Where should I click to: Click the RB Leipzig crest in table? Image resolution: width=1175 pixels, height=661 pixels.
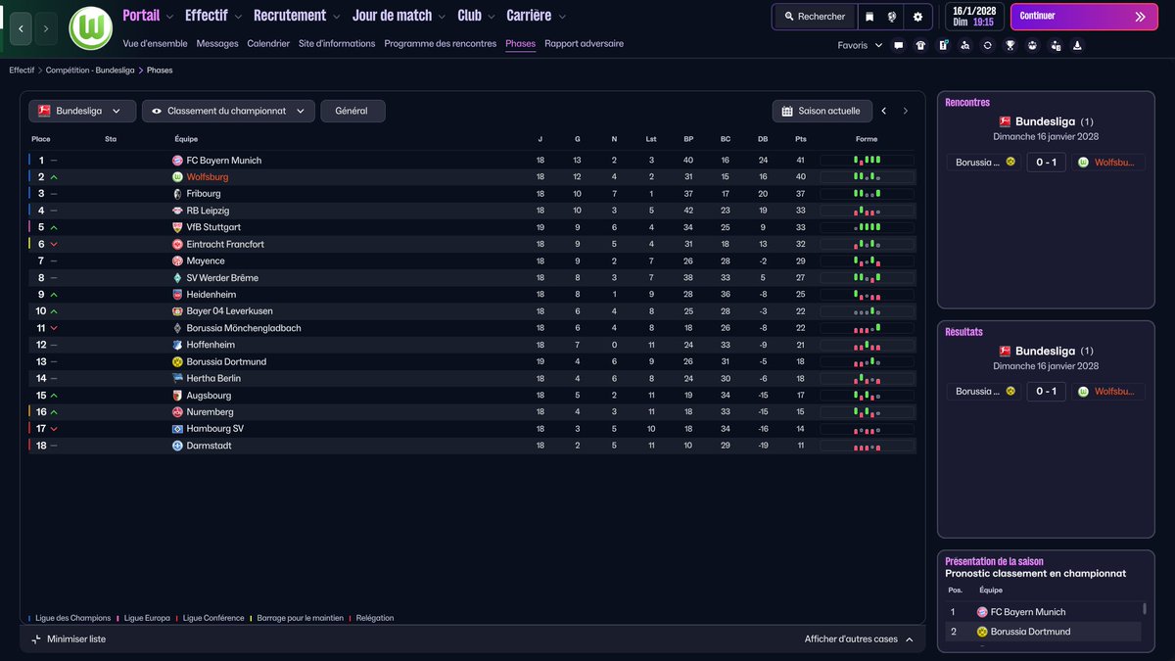[177, 211]
